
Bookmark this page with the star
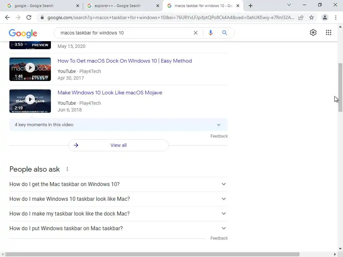312,17
